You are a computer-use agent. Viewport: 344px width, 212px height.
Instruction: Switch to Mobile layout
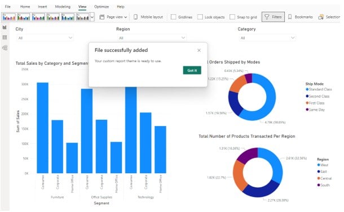tap(148, 17)
